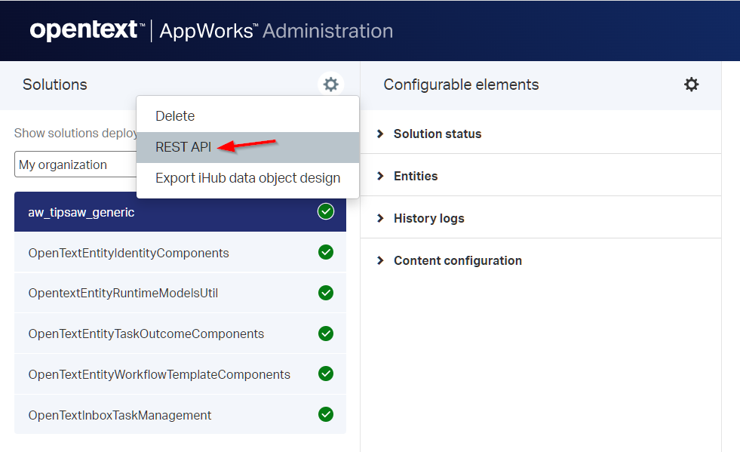Image resolution: width=740 pixels, height=452 pixels.
Task: Click the Entities heading text
Action: (x=416, y=176)
